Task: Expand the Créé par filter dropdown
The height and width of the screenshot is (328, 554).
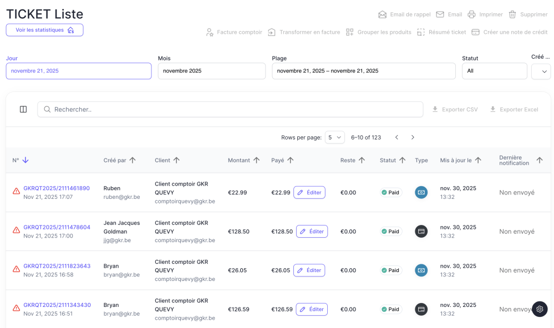Action: click(x=541, y=71)
